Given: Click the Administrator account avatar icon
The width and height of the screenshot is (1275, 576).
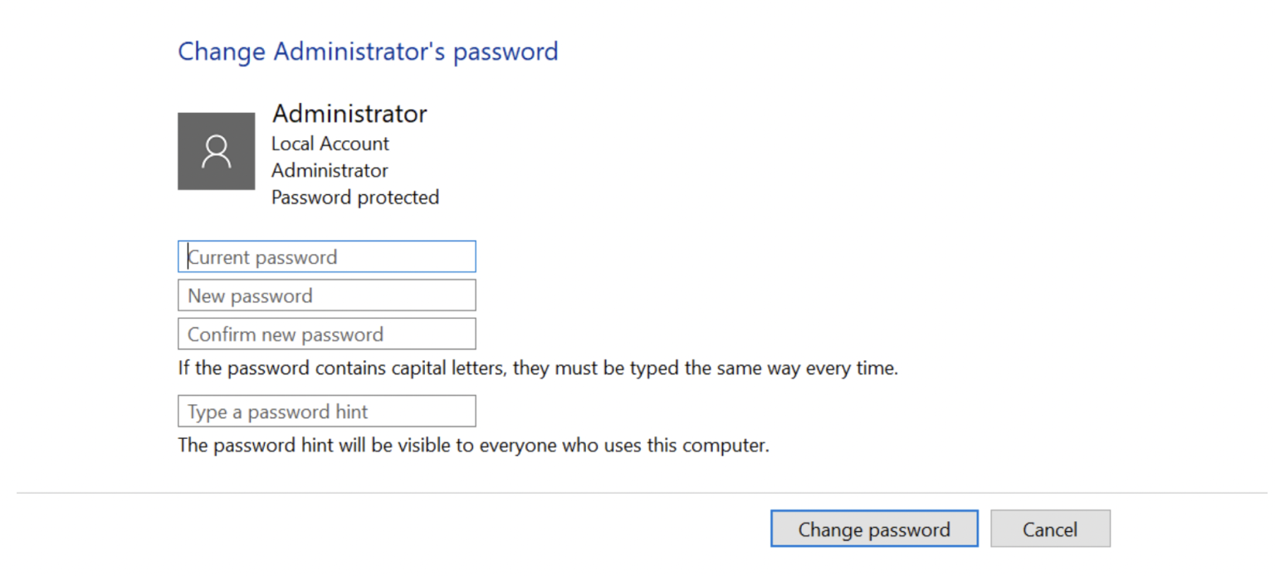Looking at the screenshot, I should coord(216,151).
